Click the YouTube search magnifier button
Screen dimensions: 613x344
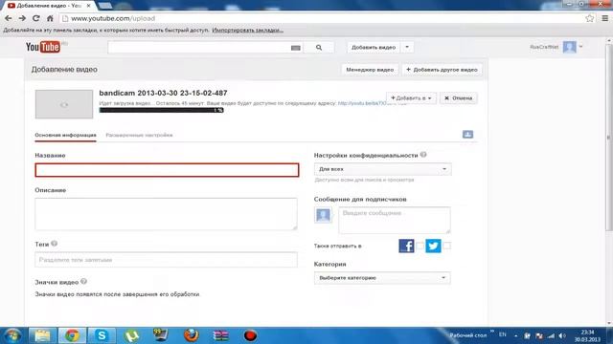[319, 48]
